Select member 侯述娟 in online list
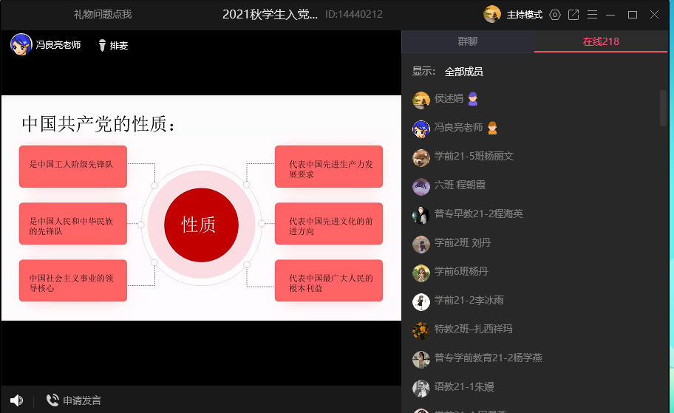674x413 pixels. click(449, 99)
